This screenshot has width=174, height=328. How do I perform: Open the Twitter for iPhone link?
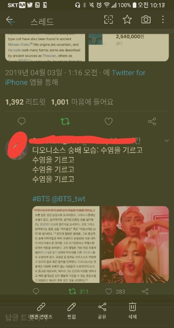point(75,77)
